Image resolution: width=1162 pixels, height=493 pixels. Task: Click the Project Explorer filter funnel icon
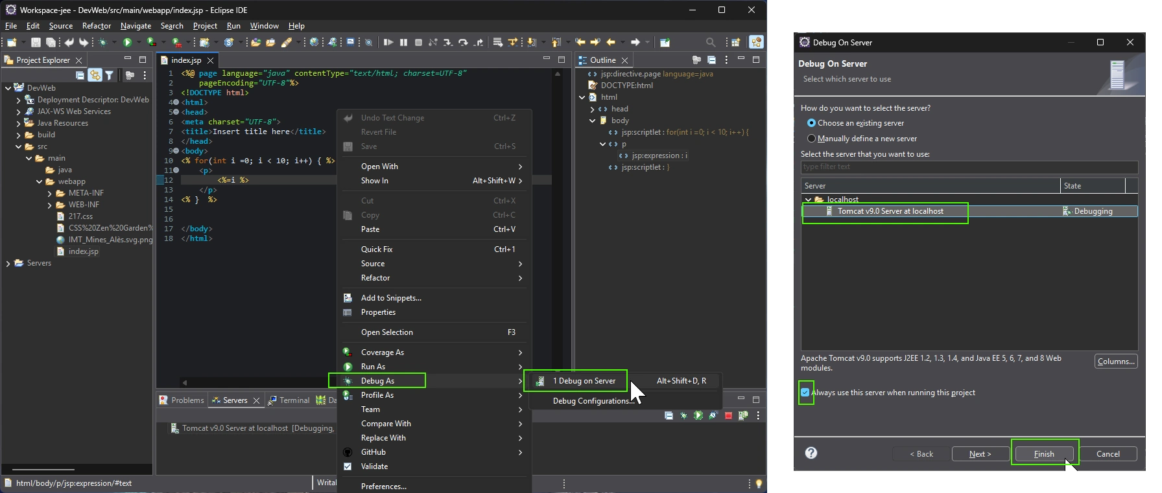point(109,75)
